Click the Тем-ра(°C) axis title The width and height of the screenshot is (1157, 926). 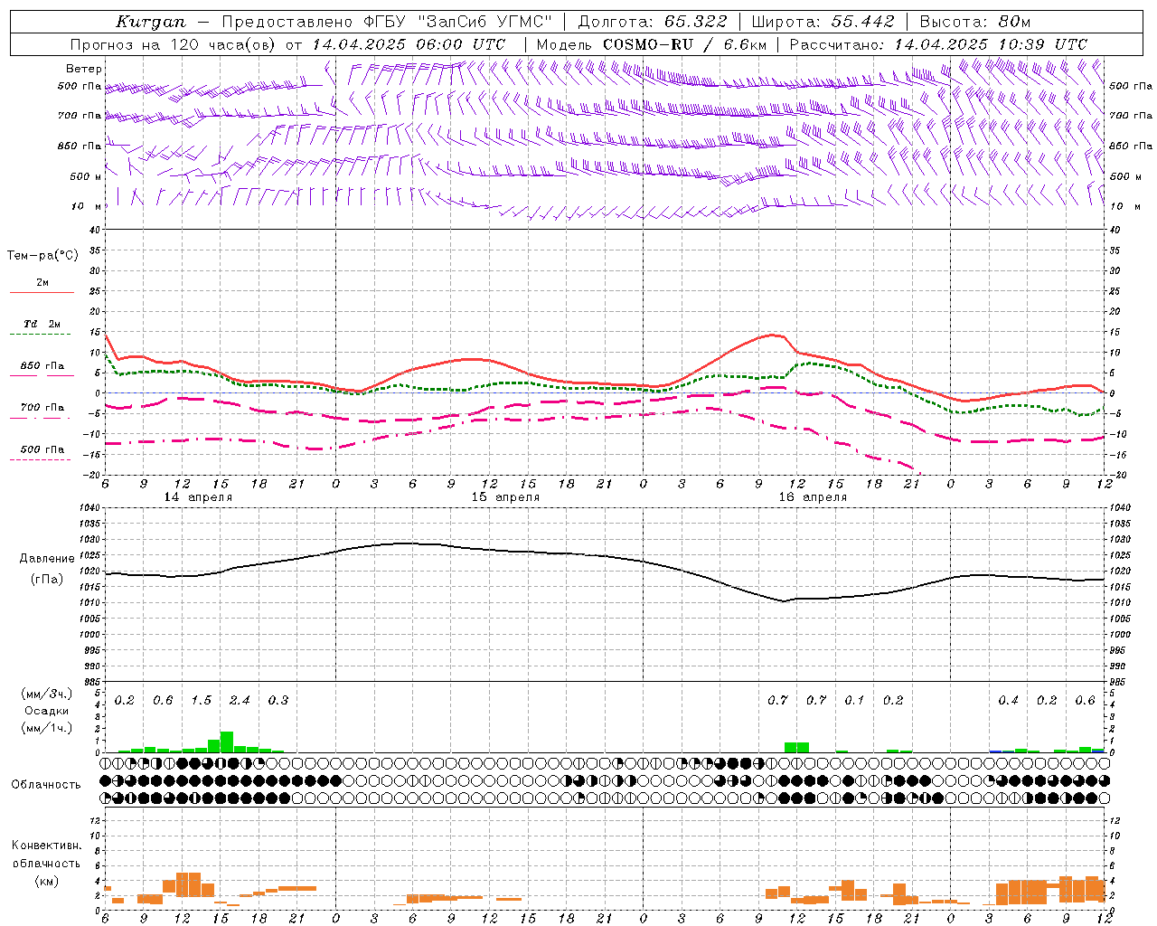(x=42, y=256)
